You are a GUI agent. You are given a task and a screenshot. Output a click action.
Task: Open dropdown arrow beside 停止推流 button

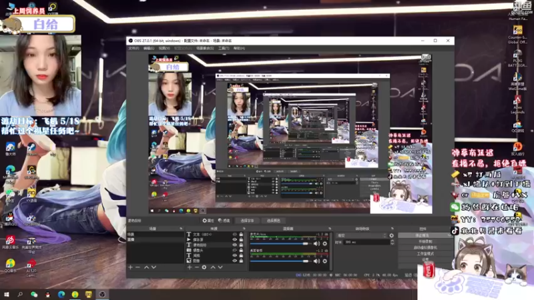pyautogui.click(x=449, y=235)
